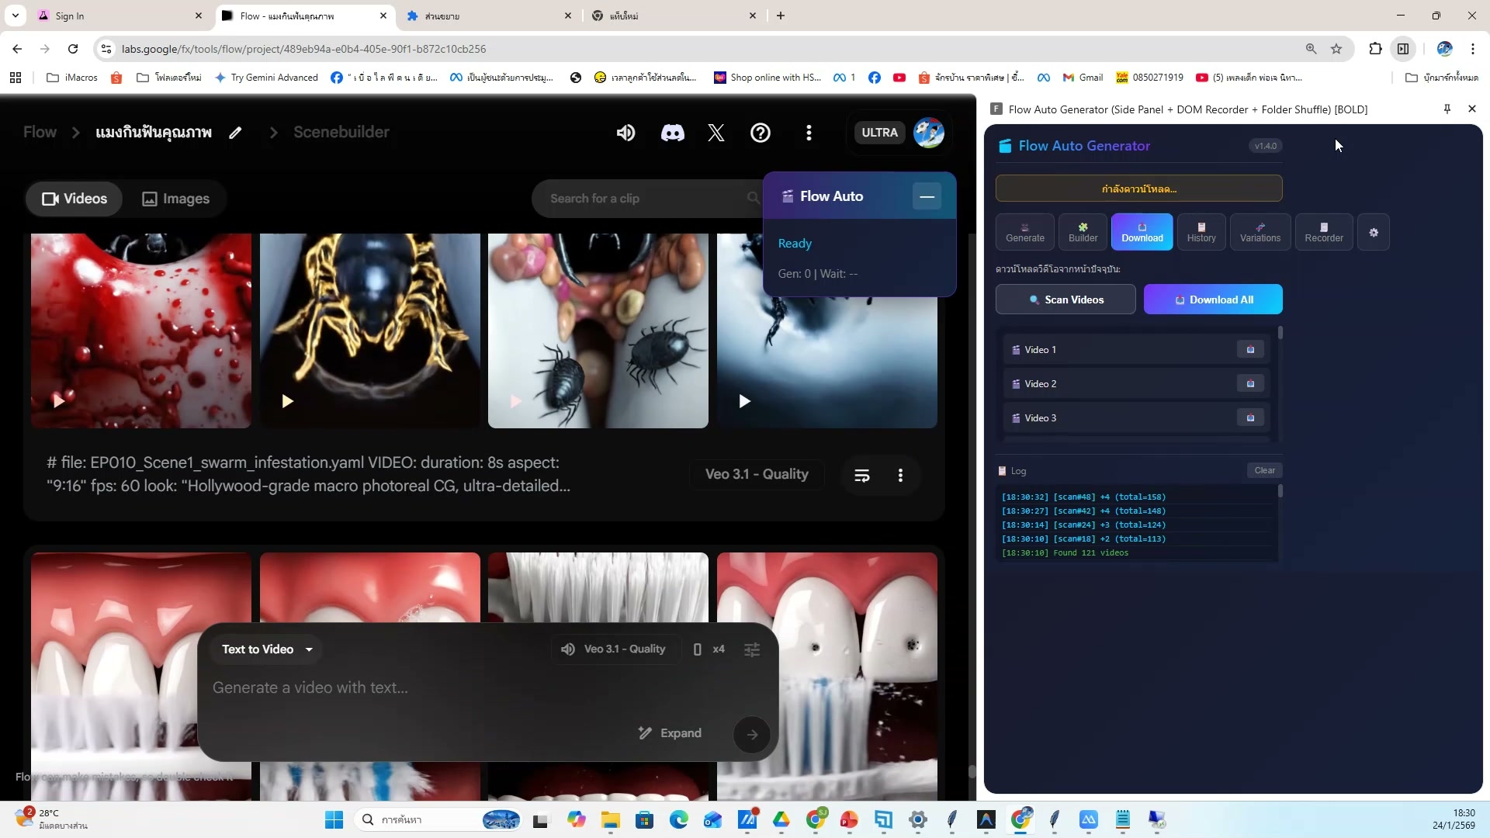The image size is (1490, 838).
Task: Open the History tab in Flow Auto Generator
Action: tap(1201, 231)
